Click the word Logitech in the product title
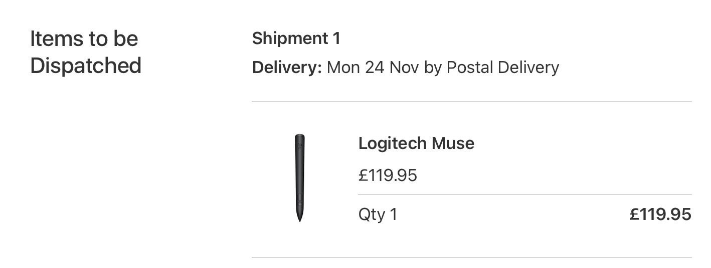 [393, 143]
